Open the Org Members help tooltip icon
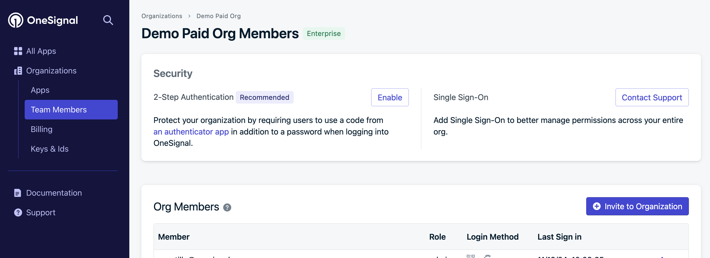The height and width of the screenshot is (258, 710). [227, 207]
